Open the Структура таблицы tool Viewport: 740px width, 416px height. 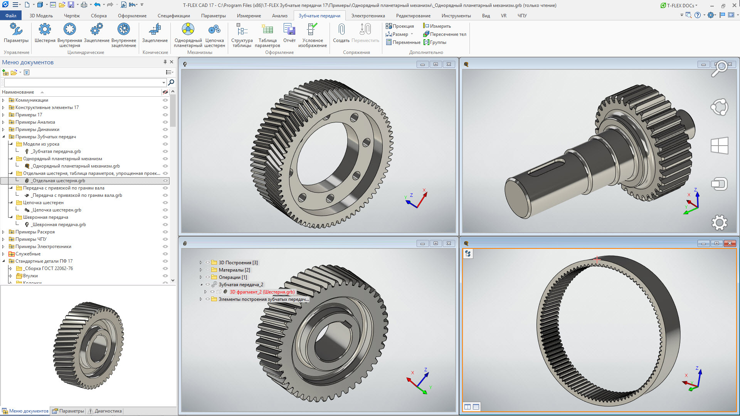click(242, 35)
